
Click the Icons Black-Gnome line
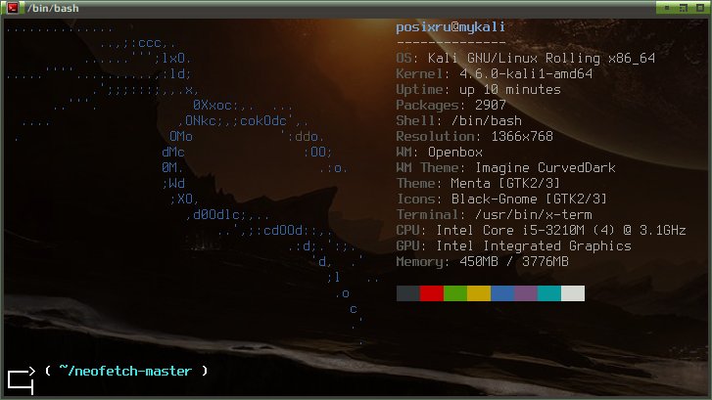(501, 199)
